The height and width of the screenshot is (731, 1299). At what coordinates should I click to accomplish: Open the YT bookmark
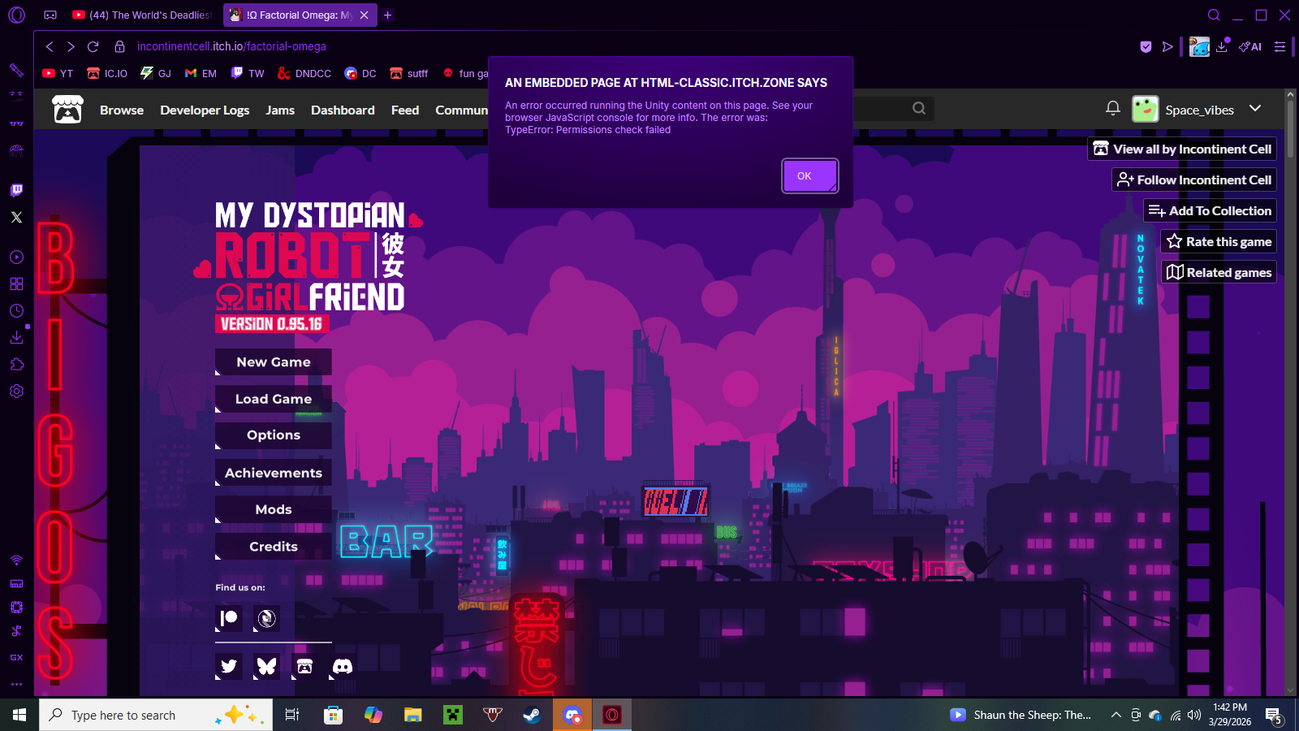click(x=58, y=73)
